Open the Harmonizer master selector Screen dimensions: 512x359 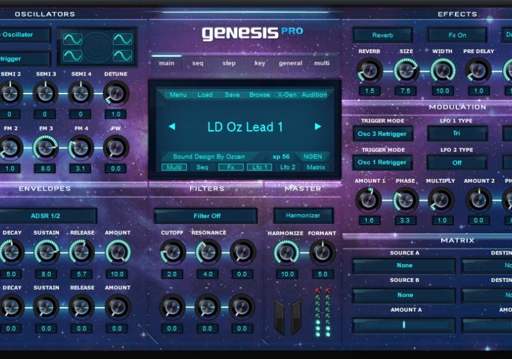(303, 215)
